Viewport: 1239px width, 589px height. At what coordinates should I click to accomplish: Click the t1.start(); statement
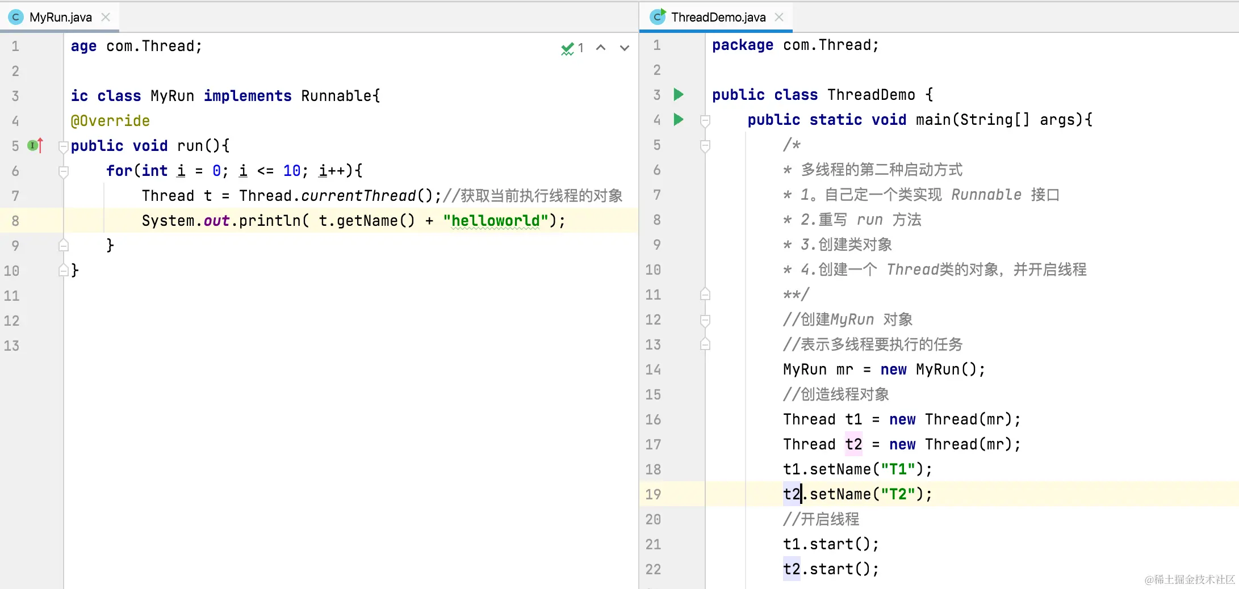pos(831,544)
